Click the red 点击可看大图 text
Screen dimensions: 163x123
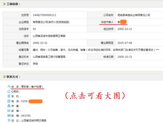coord(95,96)
